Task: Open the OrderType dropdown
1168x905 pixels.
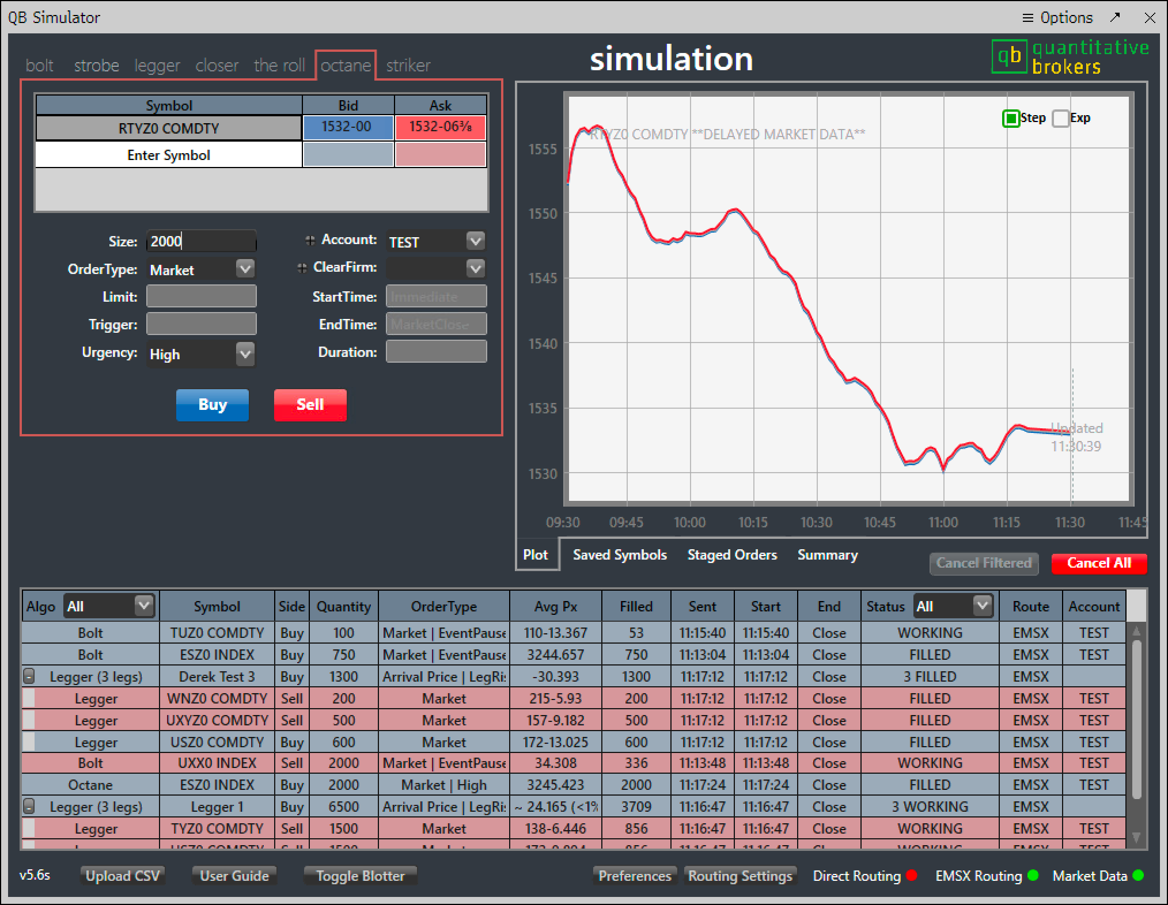Action: [x=245, y=268]
